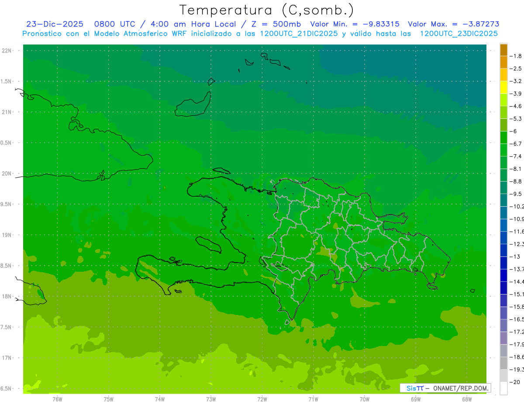Click the "-8.8" colorbar value
The height and width of the screenshot is (405, 524).
pos(517,181)
